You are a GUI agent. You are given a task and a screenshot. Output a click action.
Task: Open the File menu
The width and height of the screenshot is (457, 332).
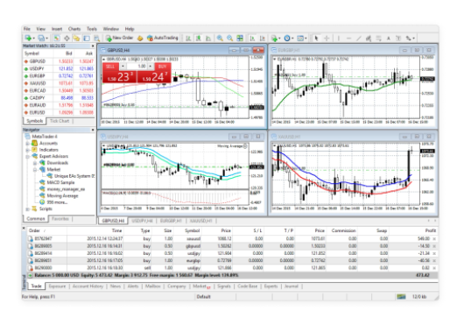[x=27, y=29]
